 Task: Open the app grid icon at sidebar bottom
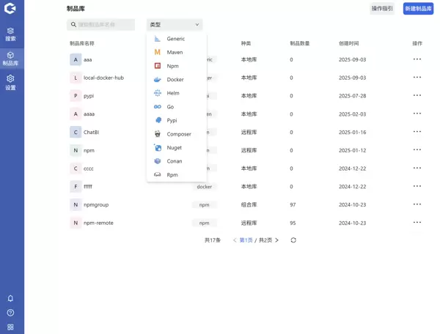click(x=10, y=327)
